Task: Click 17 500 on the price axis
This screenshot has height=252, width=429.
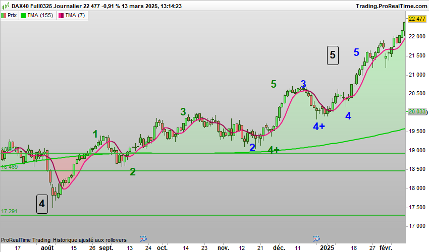Action: pos(417,207)
